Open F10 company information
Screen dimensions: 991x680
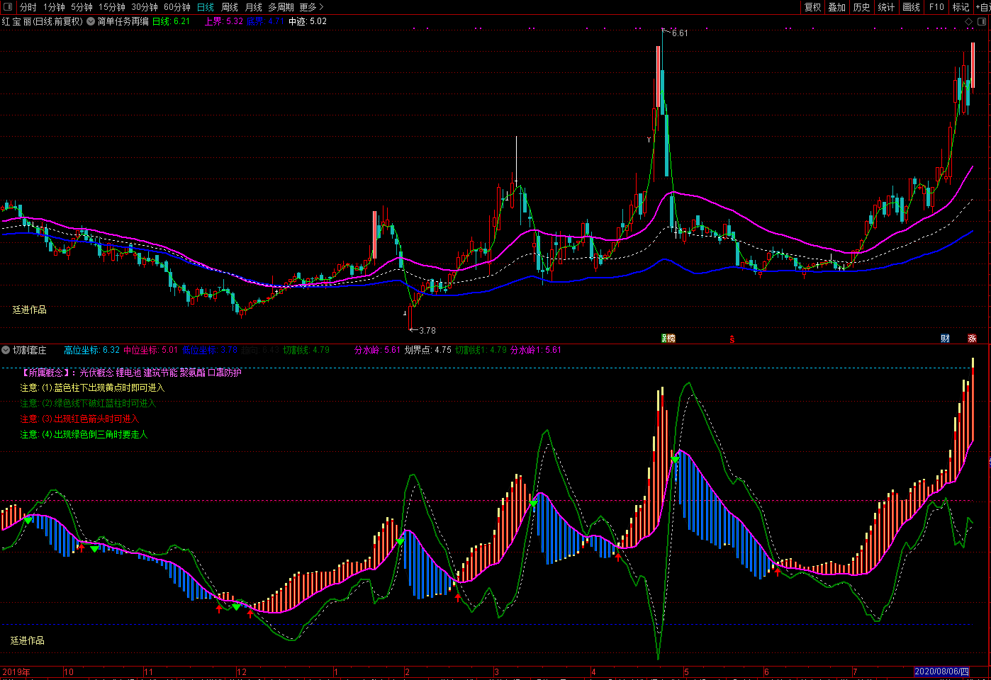point(936,7)
